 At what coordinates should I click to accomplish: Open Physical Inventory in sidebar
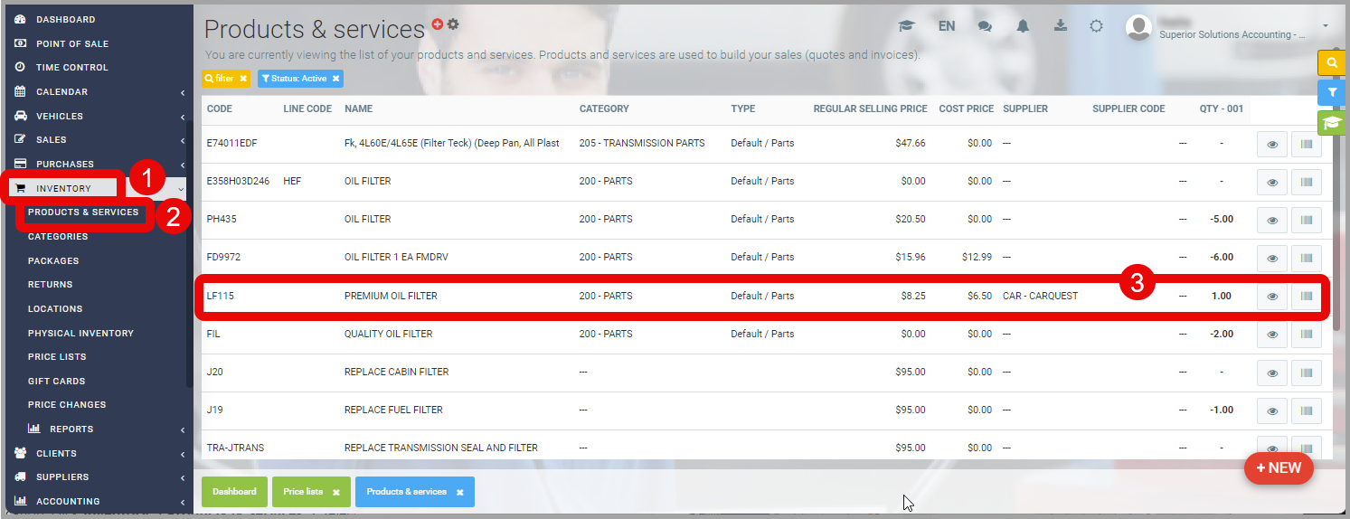pyautogui.click(x=80, y=333)
